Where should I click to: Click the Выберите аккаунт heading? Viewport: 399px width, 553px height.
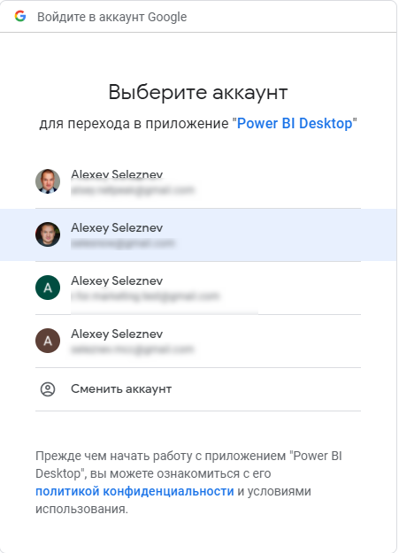coord(198,92)
